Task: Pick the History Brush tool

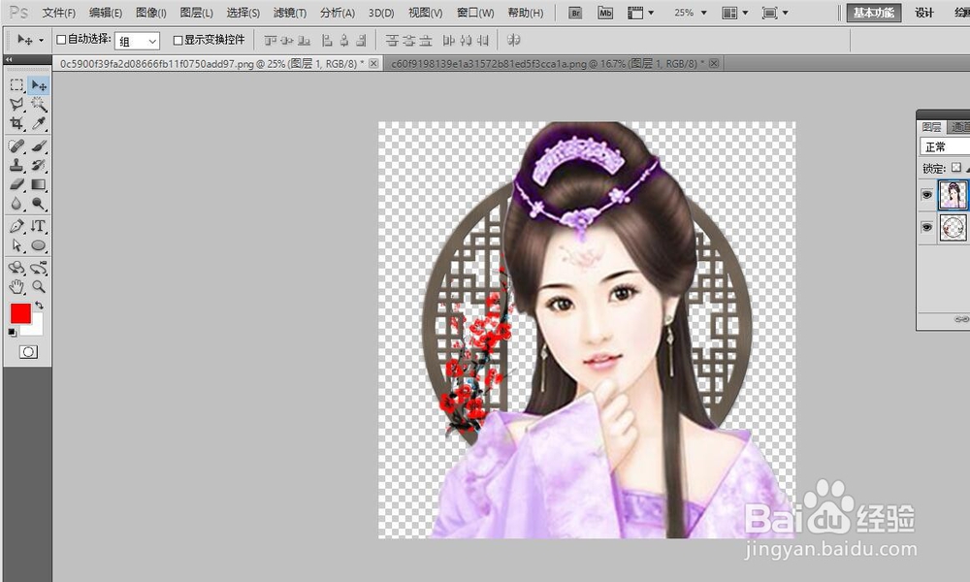Action: click(x=39, y=165)
